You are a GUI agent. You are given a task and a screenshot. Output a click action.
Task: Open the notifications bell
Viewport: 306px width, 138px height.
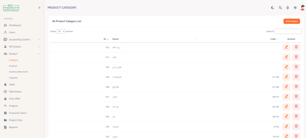288,7
